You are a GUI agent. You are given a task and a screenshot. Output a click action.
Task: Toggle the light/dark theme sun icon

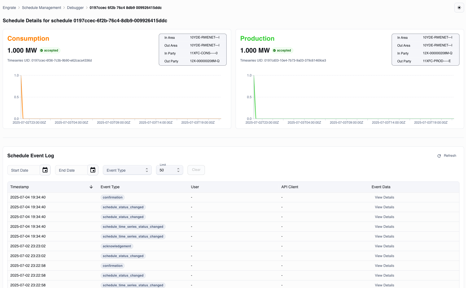459,8
